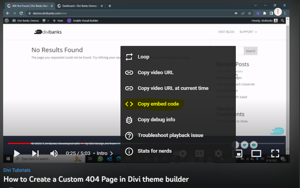Viewport: 300px width, 188px height.
Task: Switch to miniplayer mode
Action: (238, 153)
